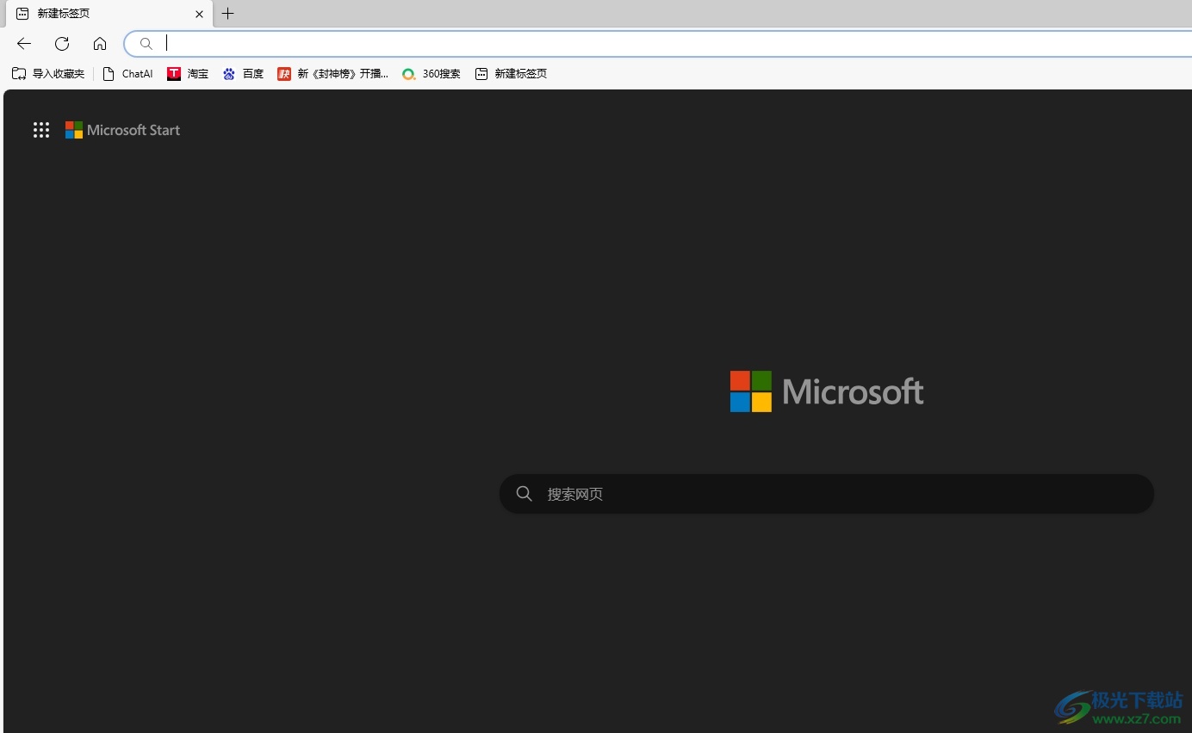
Task: Open the 360搜索 bookmark
Action: [x=431, y=74]
